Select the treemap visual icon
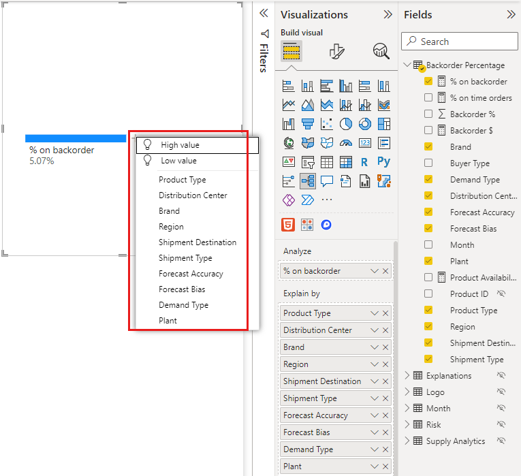The height and width of the screenshot is (476, 521). (384, 124)
